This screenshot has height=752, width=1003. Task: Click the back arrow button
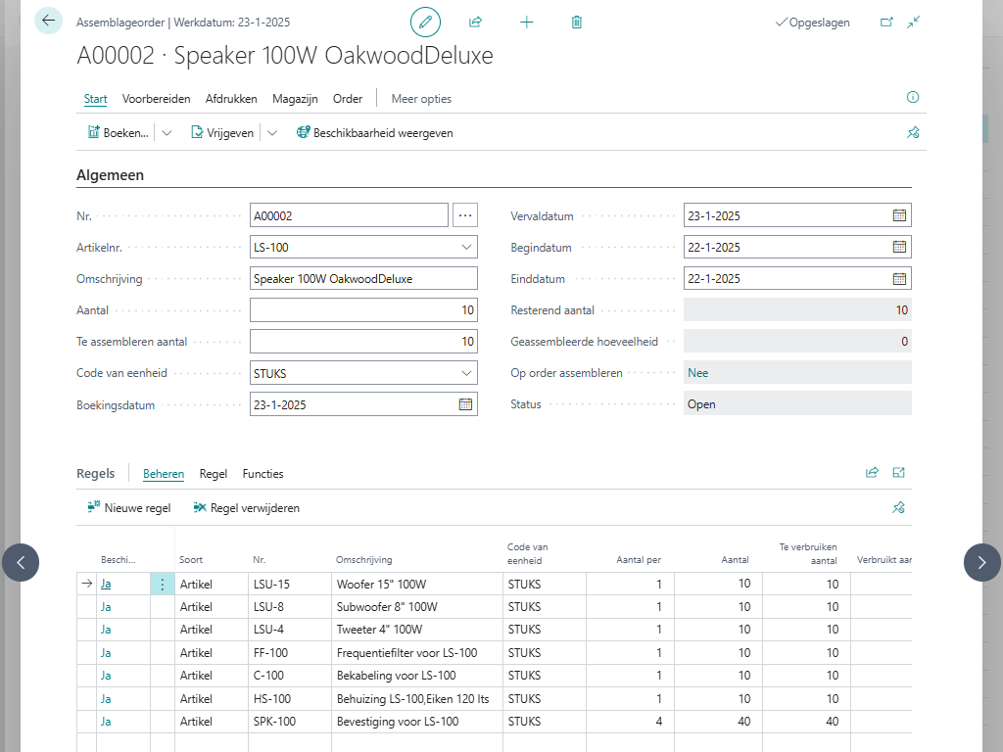coord(48,21)
